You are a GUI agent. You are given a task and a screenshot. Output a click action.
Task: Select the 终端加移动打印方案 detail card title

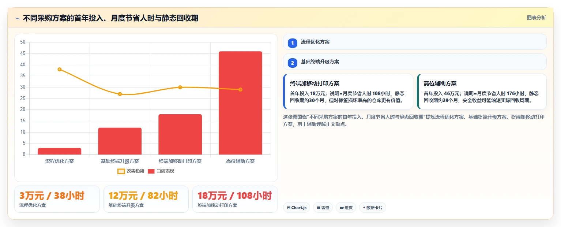315,83
